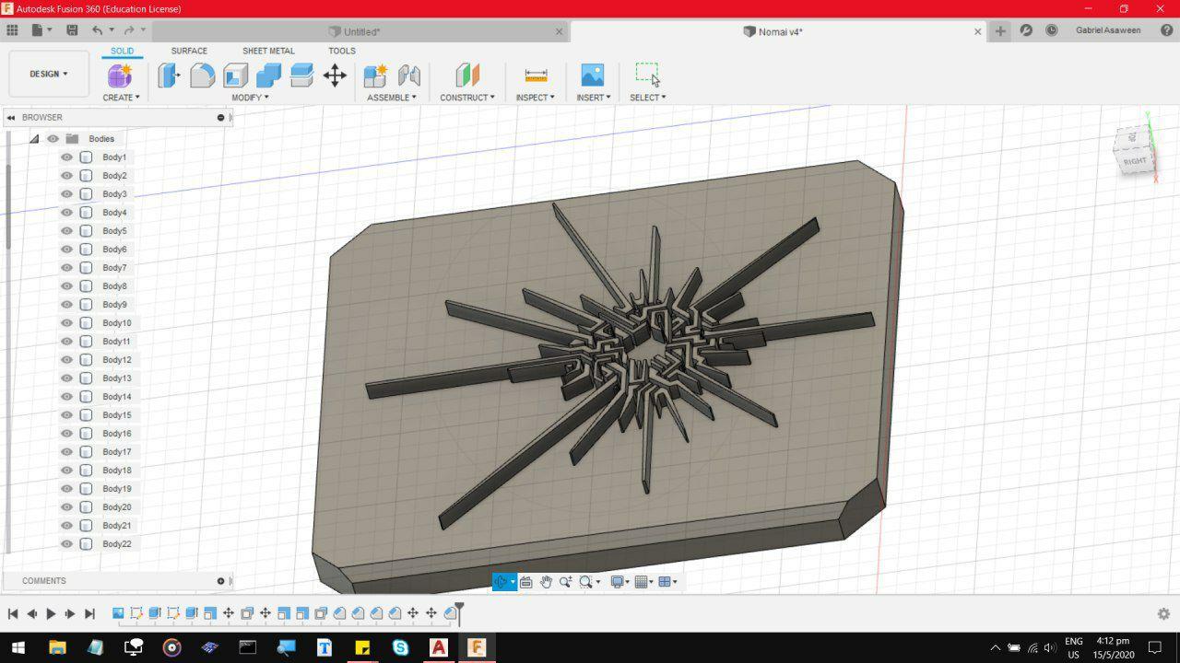Select the Offset Face tool
This screenshot has height=663, width=1180.
pos(301,76)
